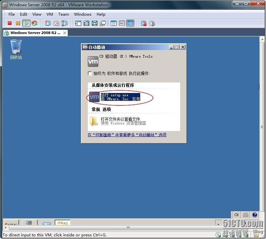Click the horizontal scrollbar left arrow

6,228
